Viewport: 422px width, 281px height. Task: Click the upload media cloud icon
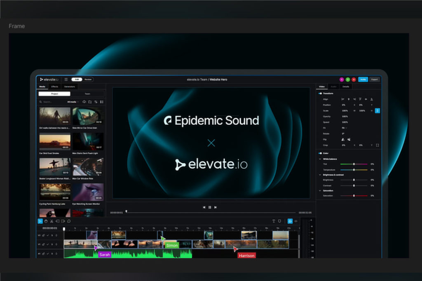tap(84, 102)
